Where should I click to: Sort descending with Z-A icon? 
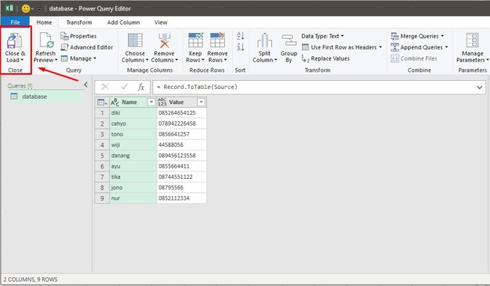tap(240, 47)
